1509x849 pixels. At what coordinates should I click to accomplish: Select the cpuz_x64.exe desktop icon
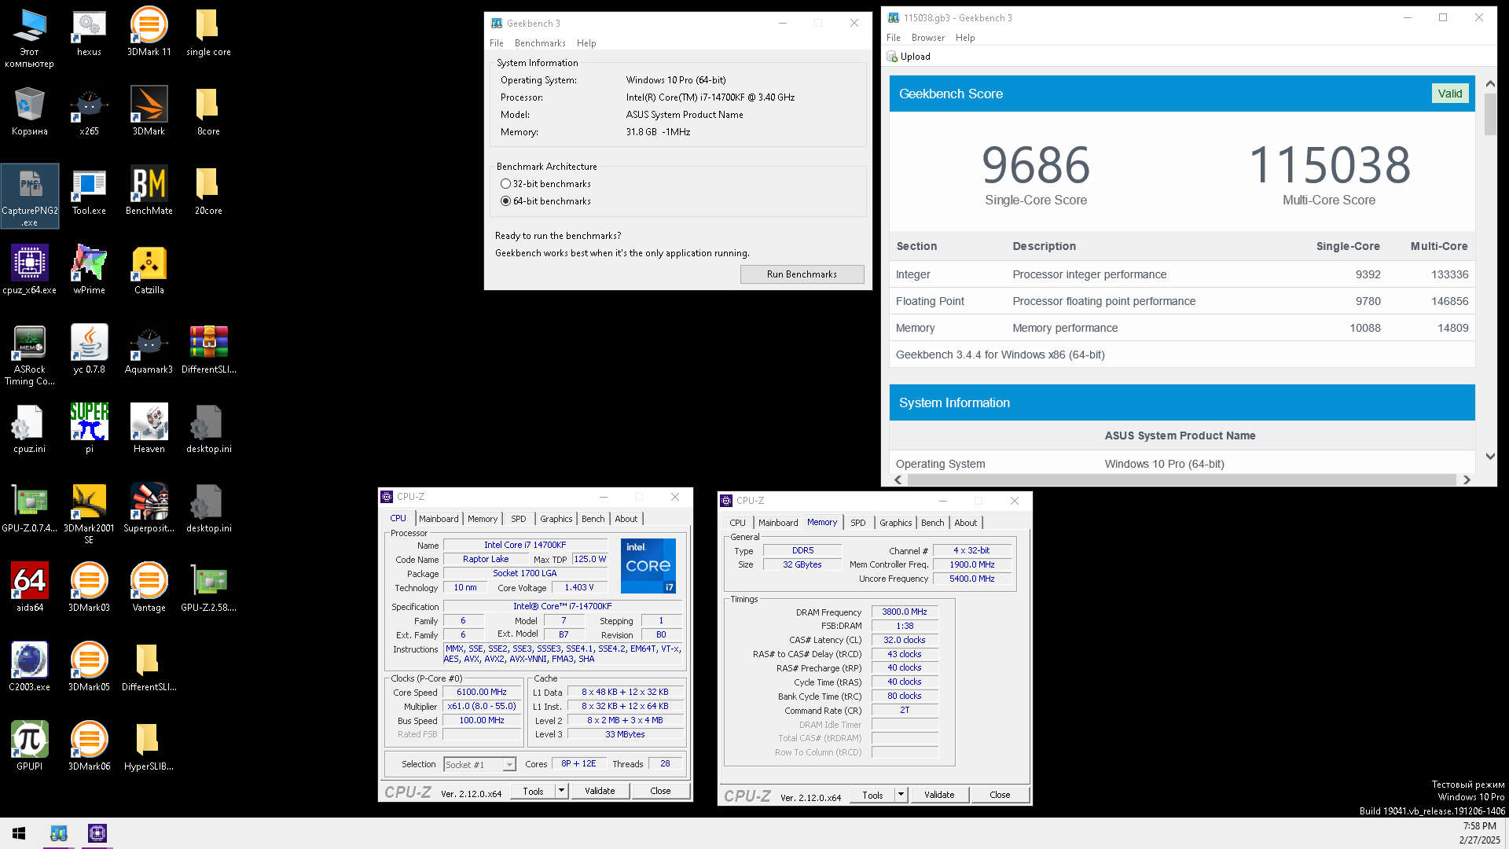pyautogui.click(x=30, y=270)
